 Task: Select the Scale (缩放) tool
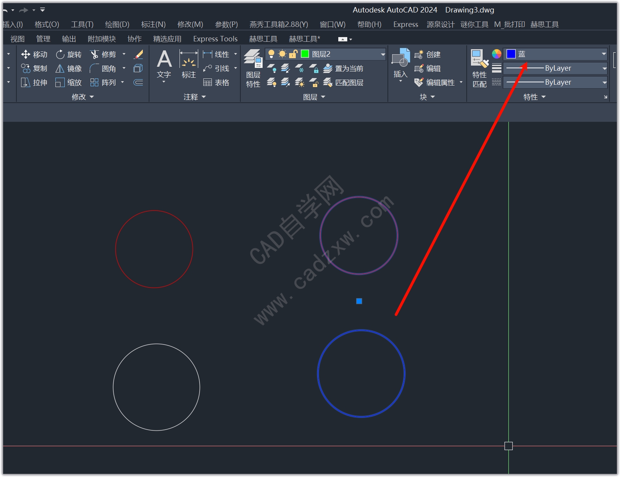point(69,82)
